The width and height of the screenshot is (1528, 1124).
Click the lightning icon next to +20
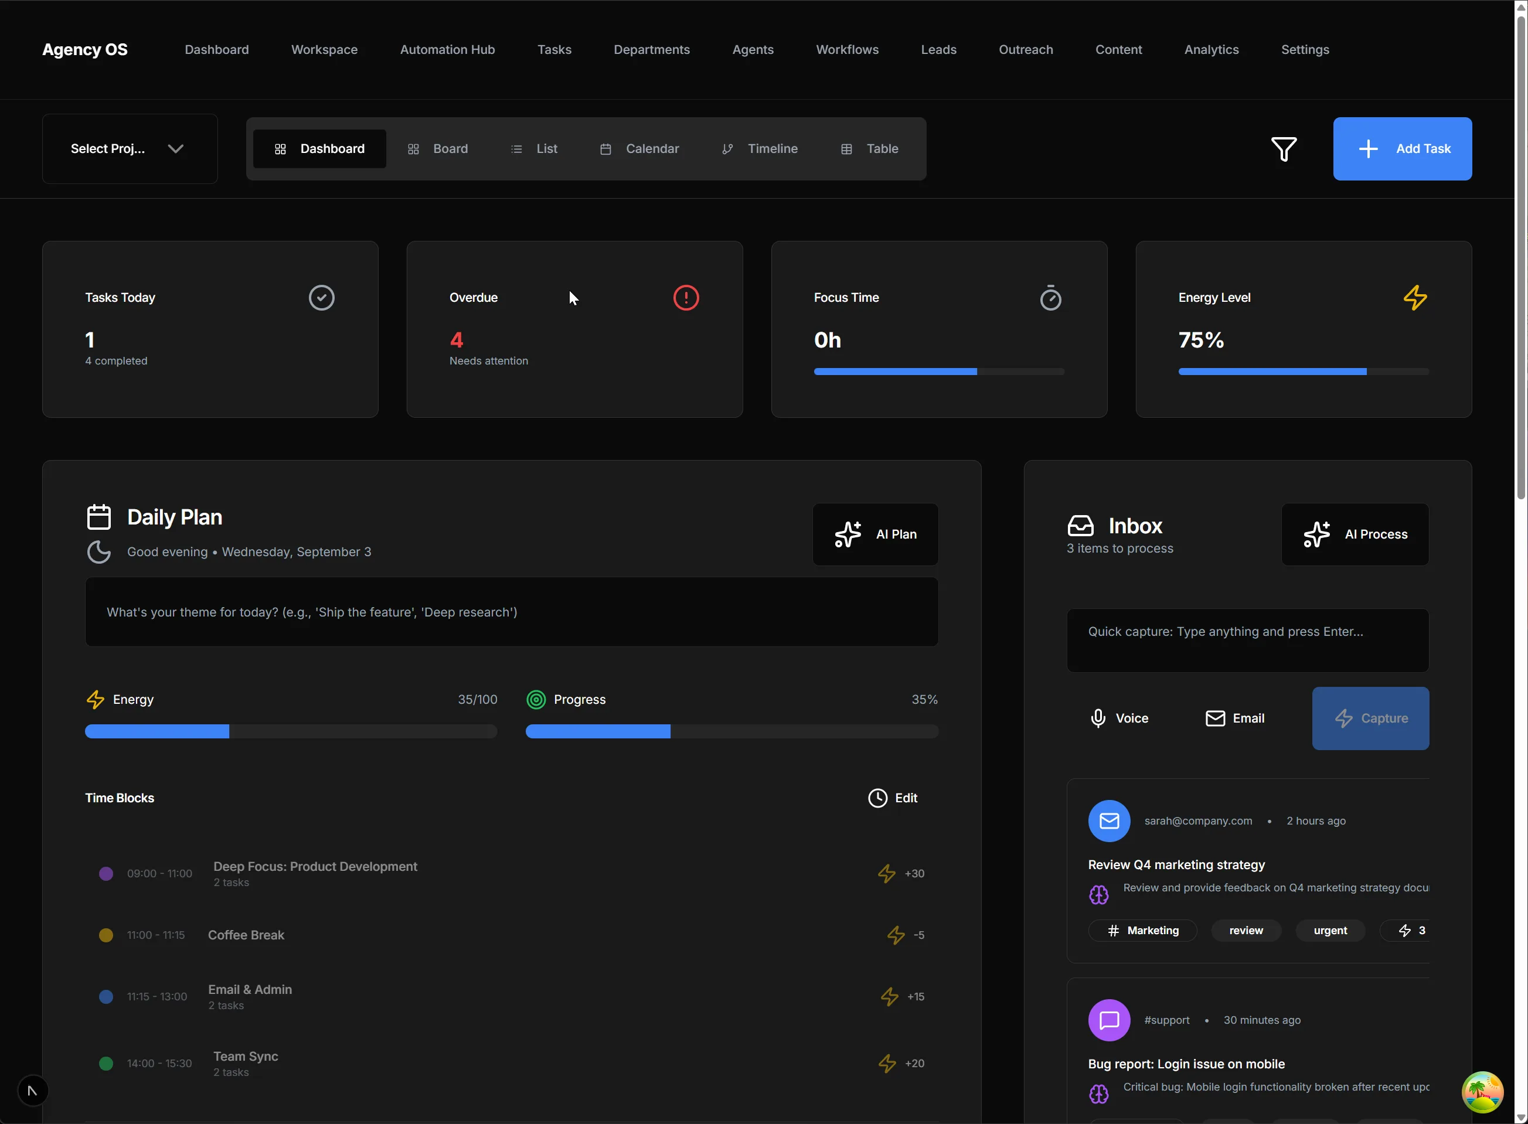point(887,1064)
